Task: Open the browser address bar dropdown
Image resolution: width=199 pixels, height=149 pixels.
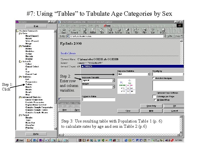Action: [164, 36]
